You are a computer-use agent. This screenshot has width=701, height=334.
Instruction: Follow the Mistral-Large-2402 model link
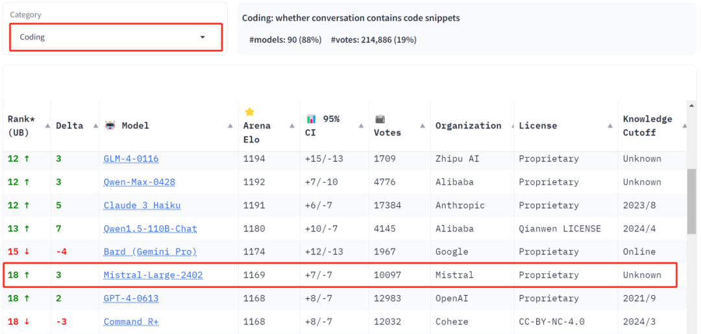[153, 275]
